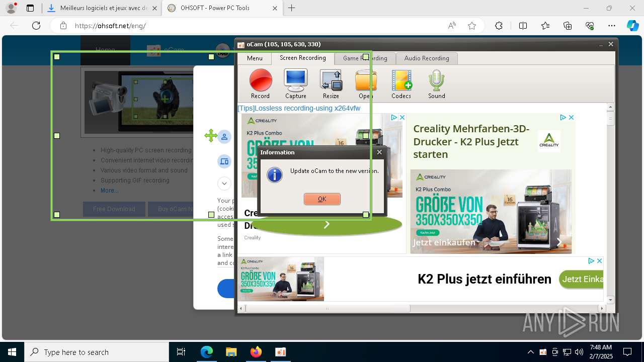The height and width of the screenshot is (362, 644).
Task: Refresh the browser page
Action: click(36, 26)
